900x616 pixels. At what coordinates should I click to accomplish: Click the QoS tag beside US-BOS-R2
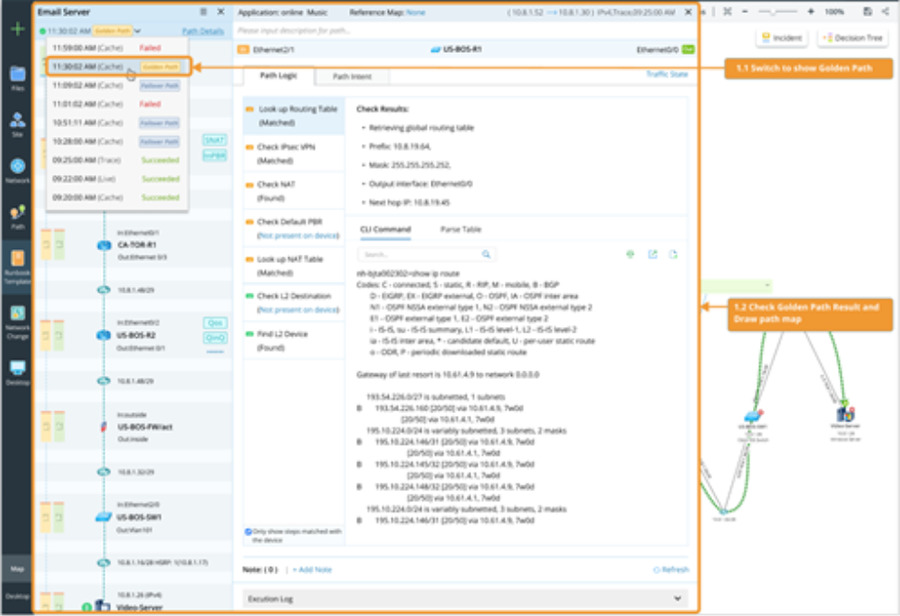215,323
